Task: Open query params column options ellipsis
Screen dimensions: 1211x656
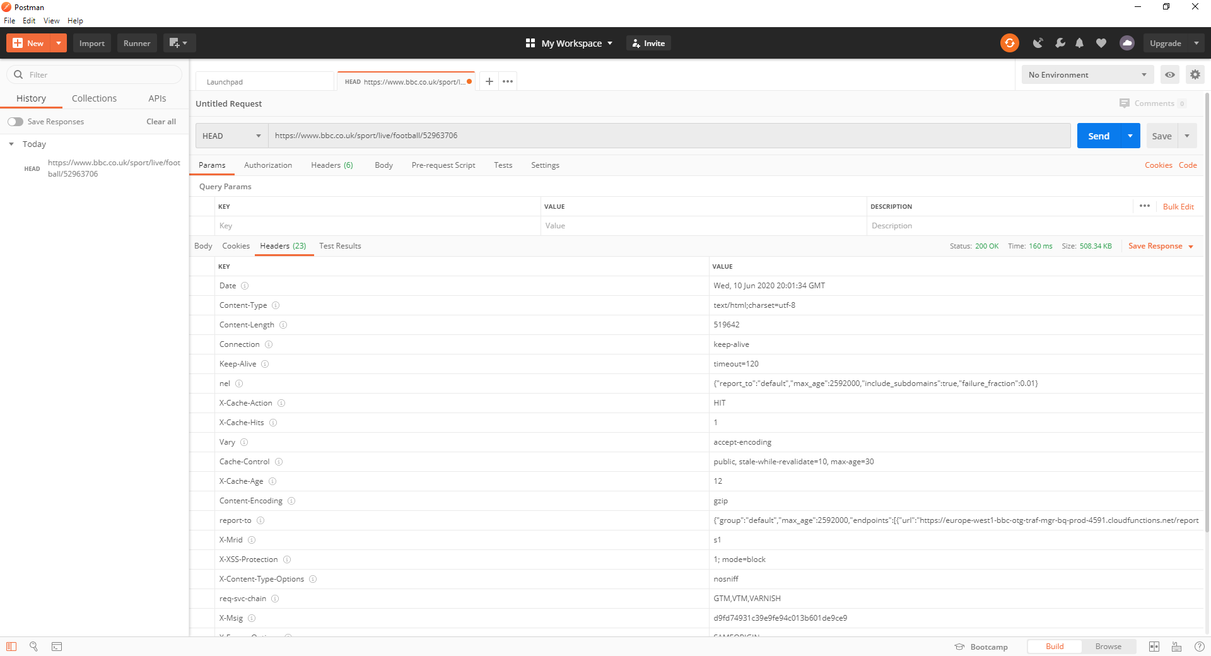Action: pos(1145,206)
